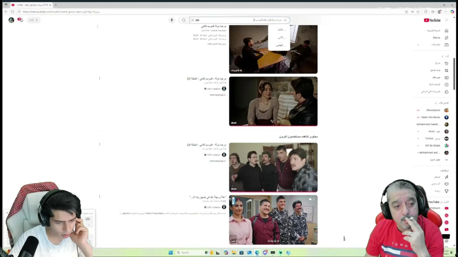Screen dimensions: 458x257
Task: Play the bottom thumbnail with woman in pink
Action: (x=273, y=220)
